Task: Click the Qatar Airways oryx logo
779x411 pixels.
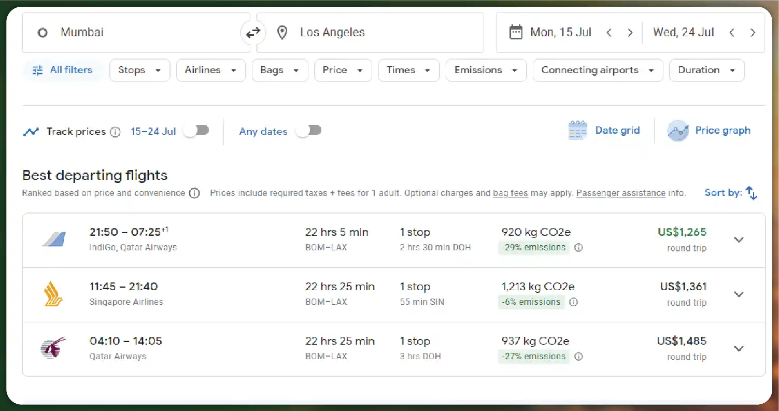Action: coord(53,348)
